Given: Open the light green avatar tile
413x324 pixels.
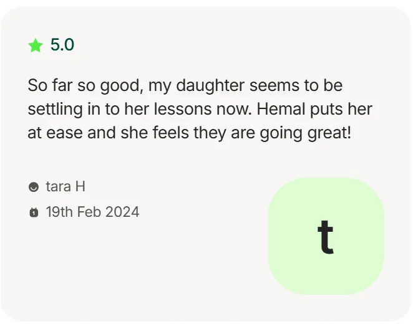Looking at the screenshot, I should (x=326, y=236).
